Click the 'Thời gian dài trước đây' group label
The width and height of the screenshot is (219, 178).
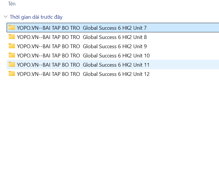coord(36,17)
